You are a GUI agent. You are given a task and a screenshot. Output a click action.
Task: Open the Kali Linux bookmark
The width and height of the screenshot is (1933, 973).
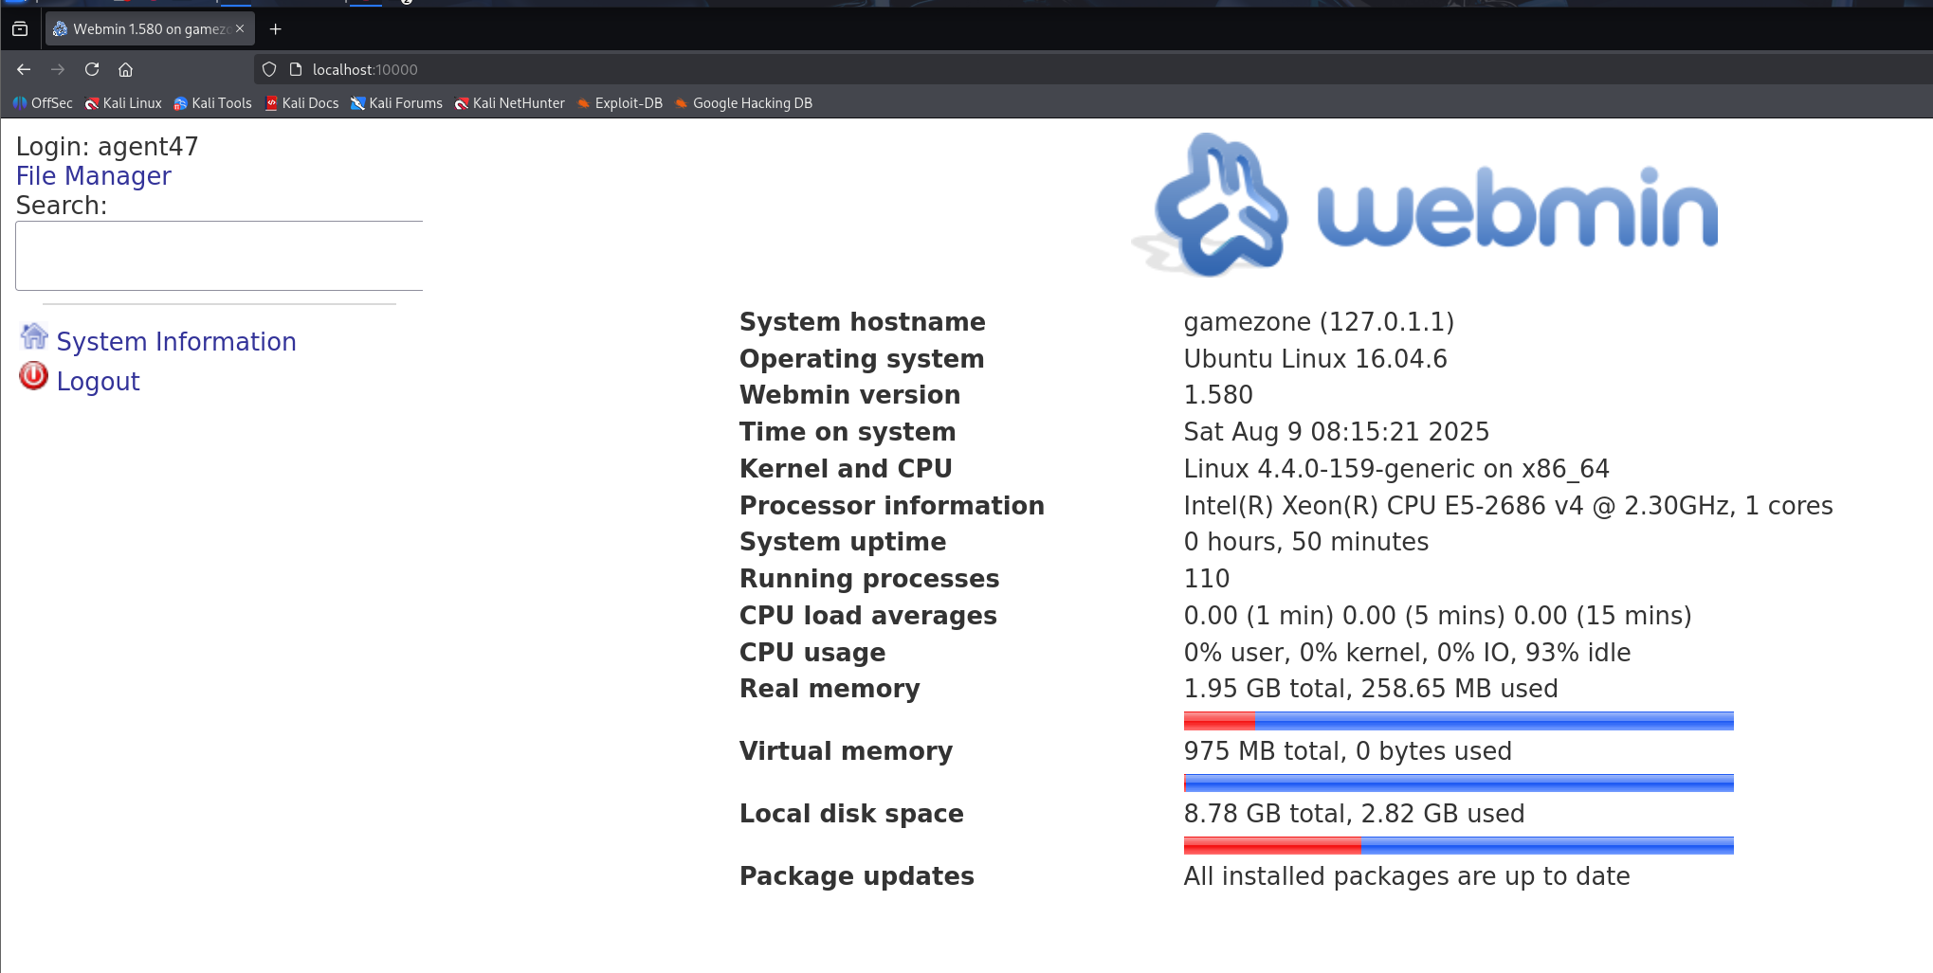click(x=123, y=103)
